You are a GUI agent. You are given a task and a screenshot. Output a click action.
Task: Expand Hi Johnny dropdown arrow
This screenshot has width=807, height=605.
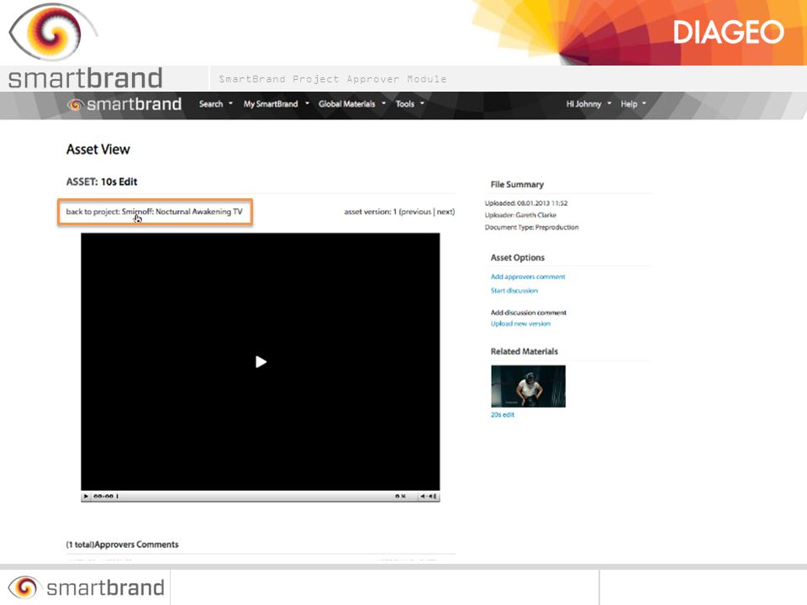pos(609,103)
